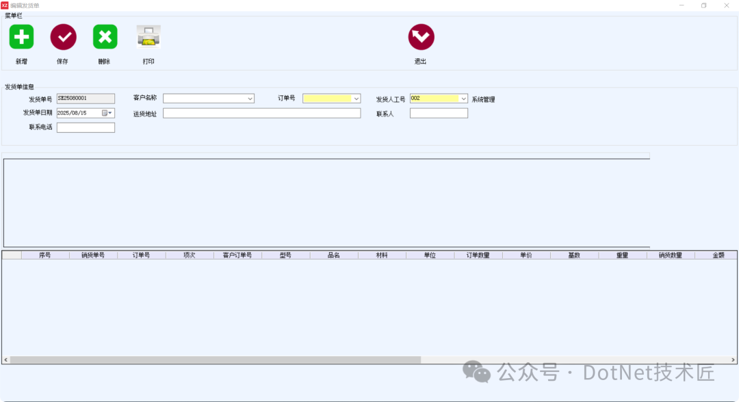Viewport: 739px width, 402px height.
Task: Click the 客户订单号 column header
Action: 237,255
